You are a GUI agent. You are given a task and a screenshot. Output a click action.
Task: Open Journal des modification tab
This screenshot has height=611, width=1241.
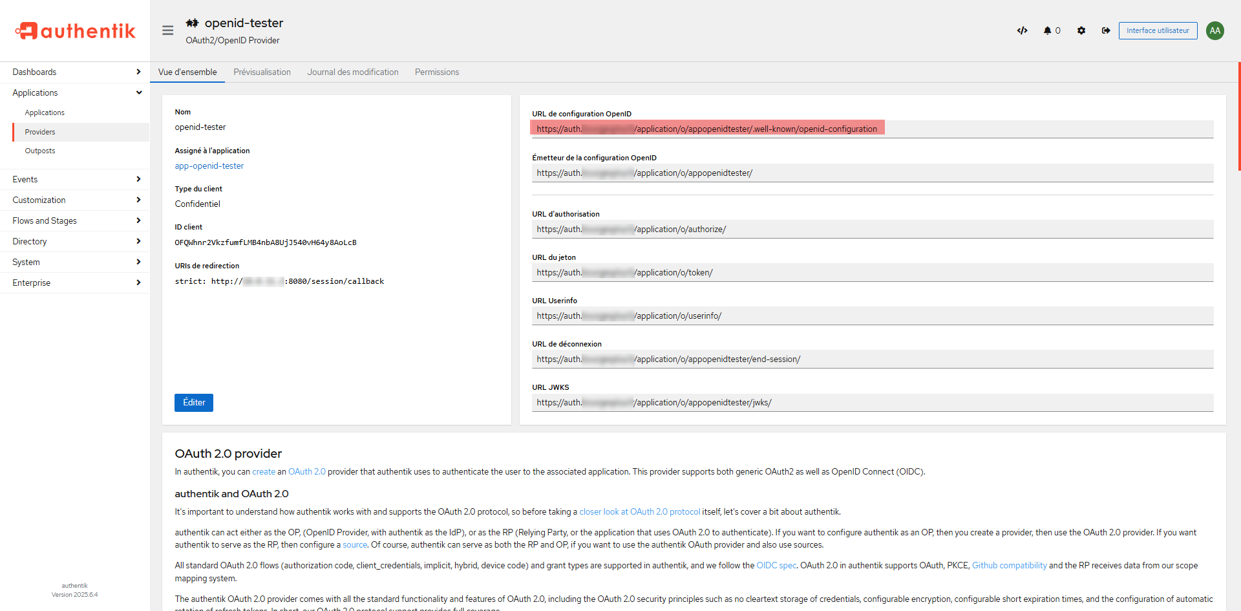(x=352, y=72)
